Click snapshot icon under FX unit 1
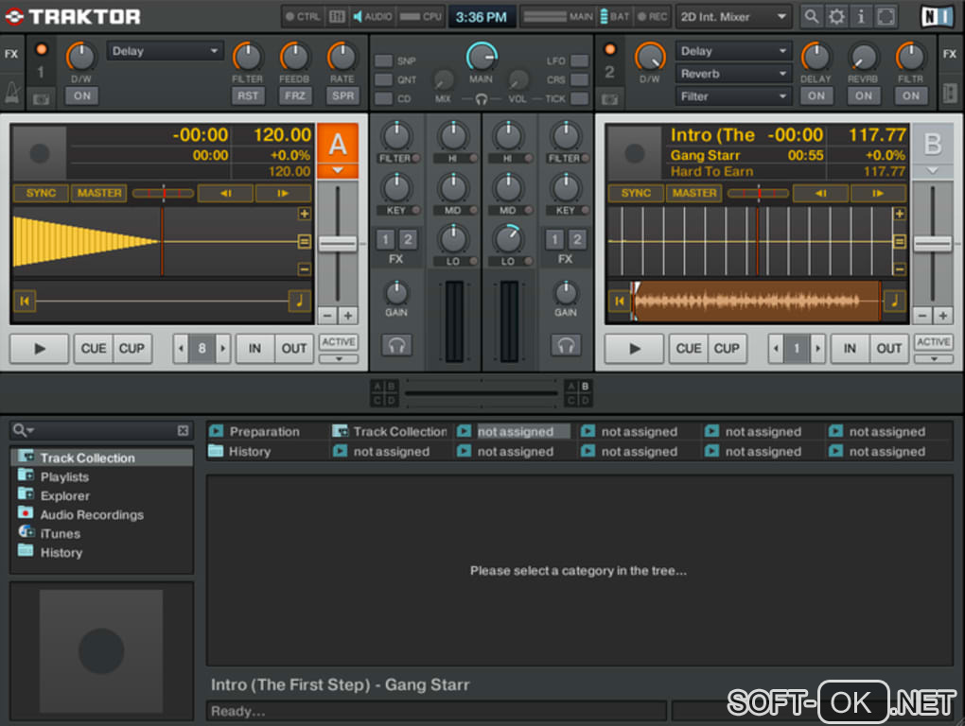 41,98
